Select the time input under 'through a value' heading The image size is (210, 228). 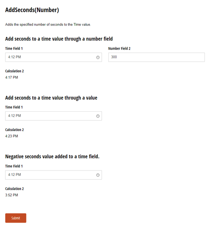(53, 116)
